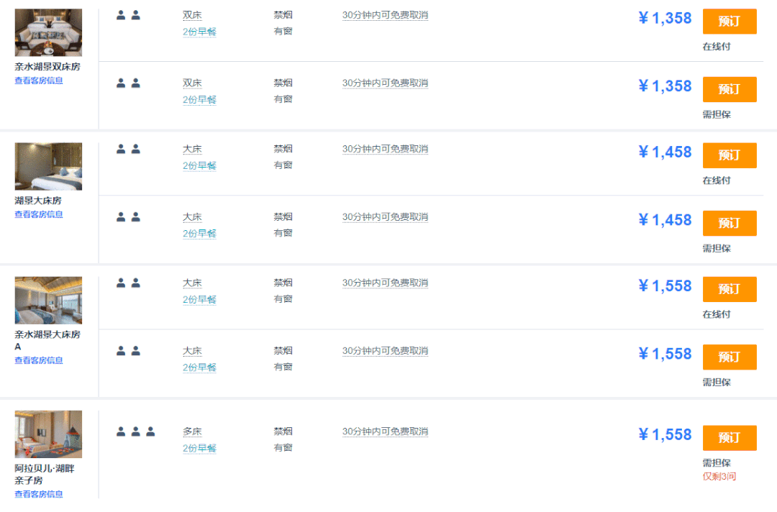Click 查看客房信息 link for 湖景大床房

(39, 214)
